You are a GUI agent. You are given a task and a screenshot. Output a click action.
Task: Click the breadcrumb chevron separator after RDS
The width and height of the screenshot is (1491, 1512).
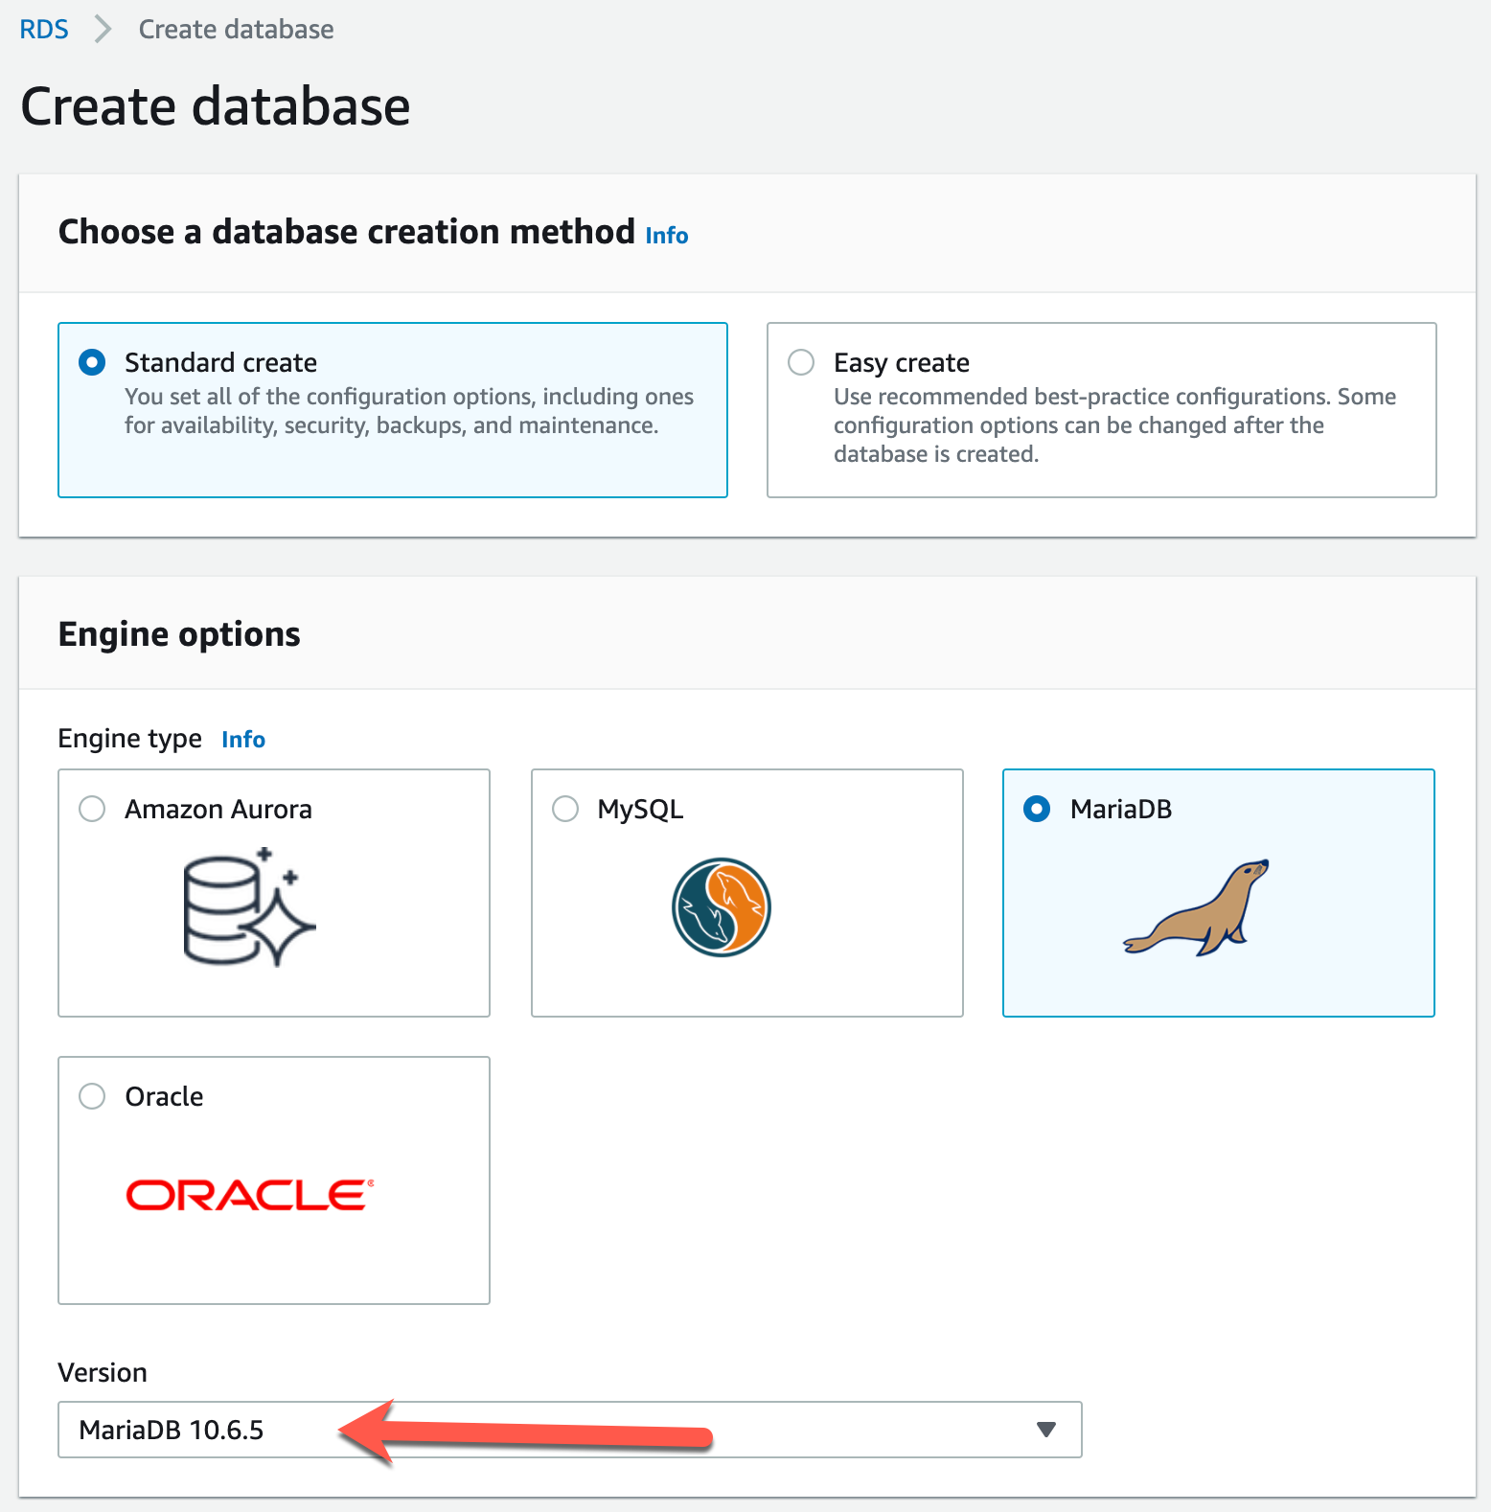click(x=103, y=30)
